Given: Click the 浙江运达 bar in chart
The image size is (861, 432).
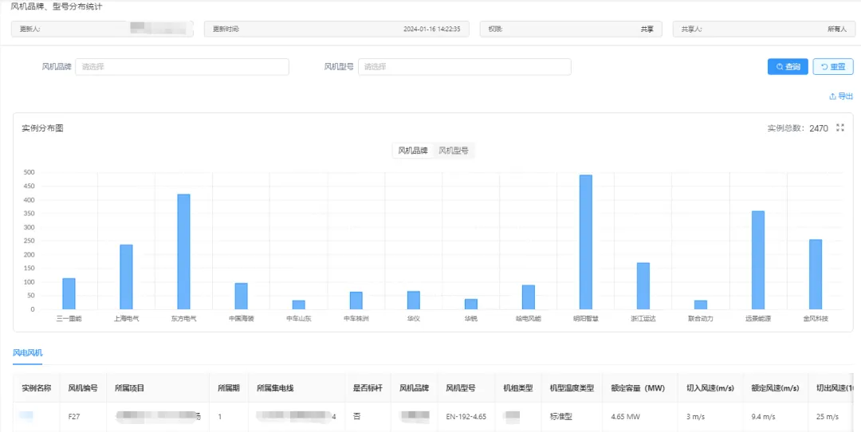Looking at the screenshot, I should click(643, 286).
